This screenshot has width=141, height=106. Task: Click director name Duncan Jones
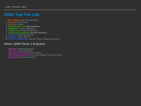coord(21,22)
